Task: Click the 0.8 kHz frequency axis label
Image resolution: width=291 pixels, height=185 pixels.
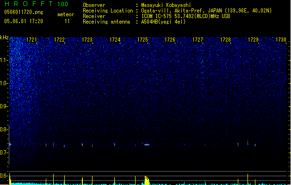Action: (4, 129)
